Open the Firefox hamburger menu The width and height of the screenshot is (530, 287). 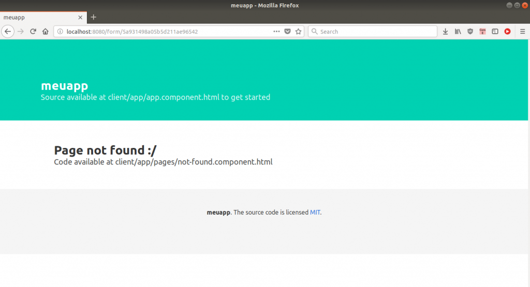pos(522,32)
